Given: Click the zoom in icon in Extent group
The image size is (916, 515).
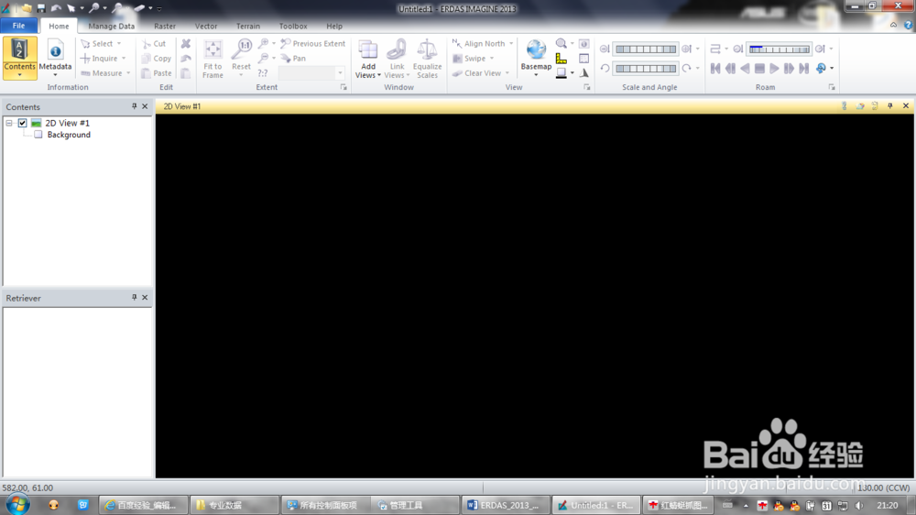Looking at the screenshot, I should click(264, 43).
